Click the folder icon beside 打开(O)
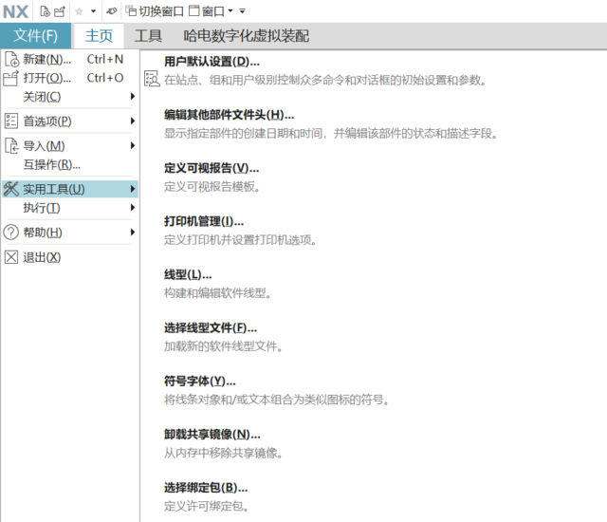 (x=10, y=78)
